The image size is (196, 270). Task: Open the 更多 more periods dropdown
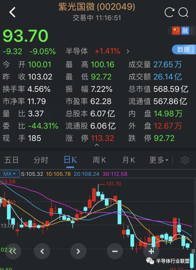point(159,160)
